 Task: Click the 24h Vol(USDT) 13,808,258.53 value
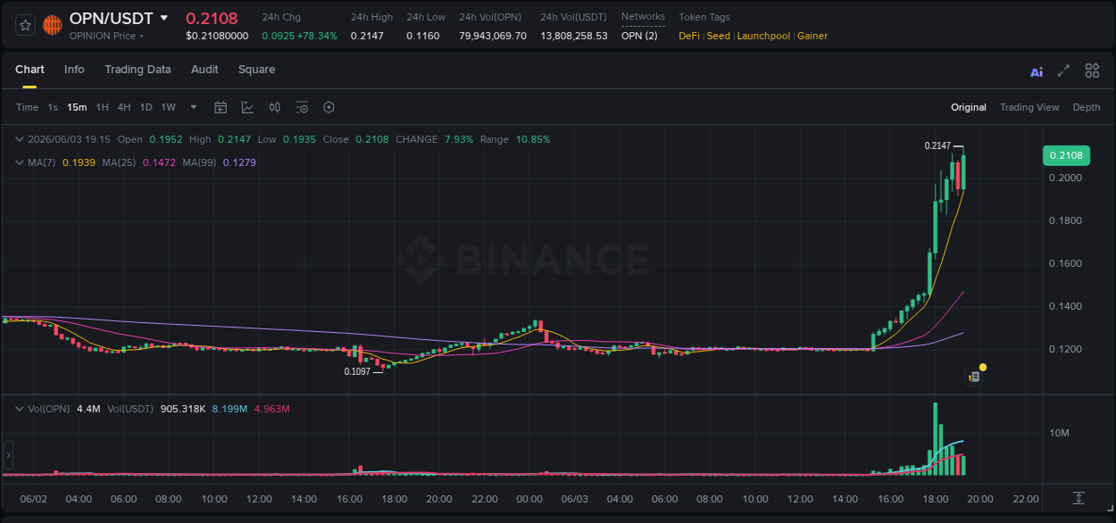click(x=574, y=36)
